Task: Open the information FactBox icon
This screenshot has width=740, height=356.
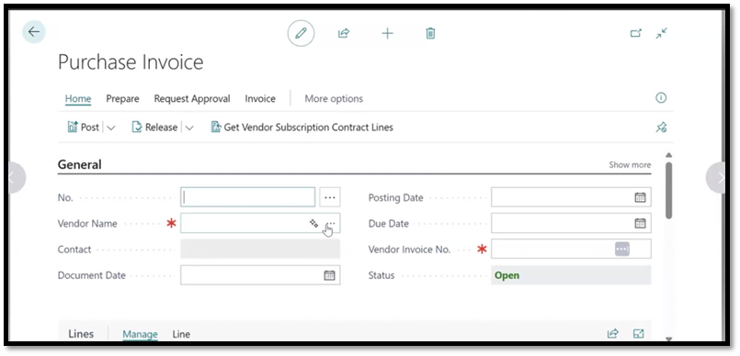Action: (661, 98)
